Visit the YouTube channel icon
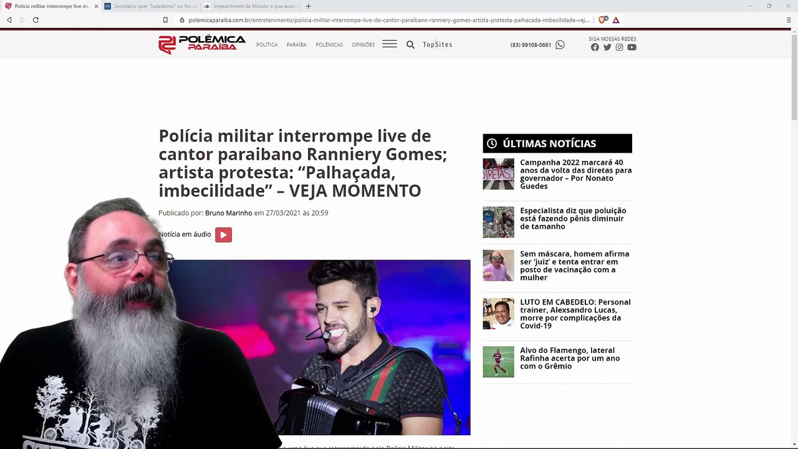This screenshot has width=798, height=449. (x=632, y=47)
